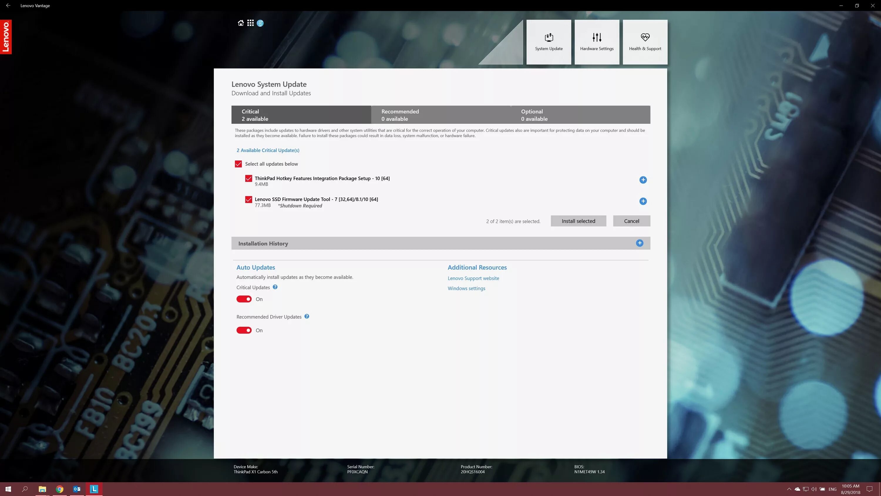Image resolution: width=881 pixels, height=496 pixels.
Task: Click the ThinkPad X1 Carbon 5th text
Action: point(255,472)
